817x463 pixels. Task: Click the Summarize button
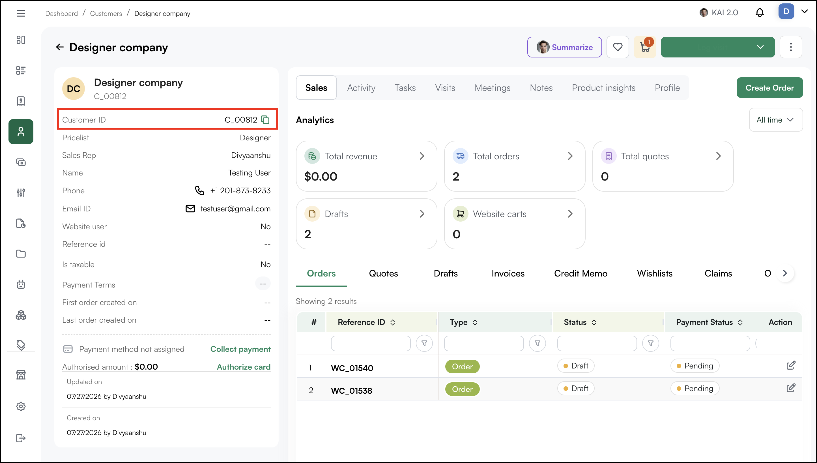564,47
